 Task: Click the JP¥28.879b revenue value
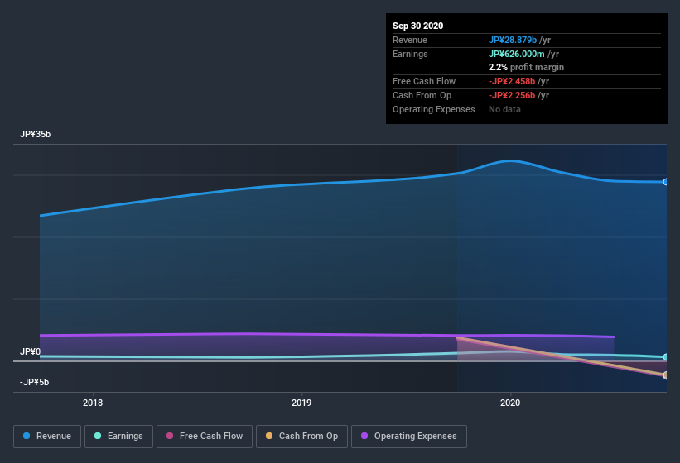[x=513, y=40]
